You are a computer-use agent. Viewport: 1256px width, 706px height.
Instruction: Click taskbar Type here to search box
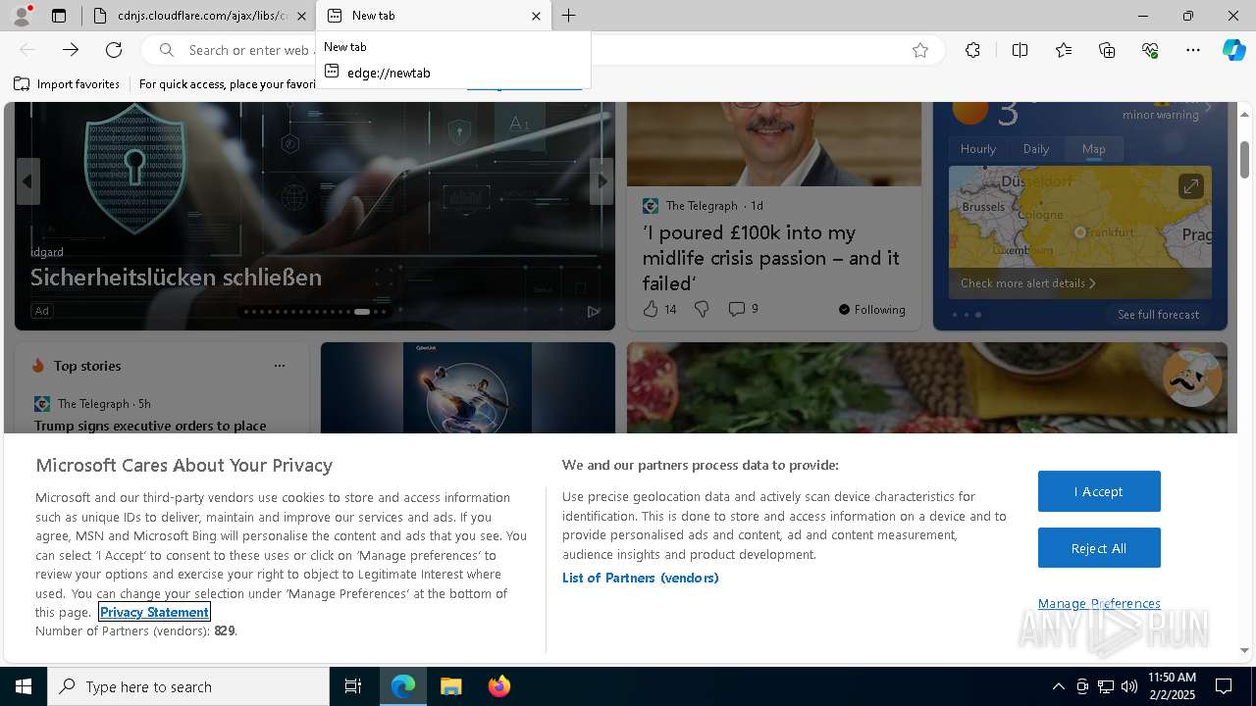click(x=188, y=686)
